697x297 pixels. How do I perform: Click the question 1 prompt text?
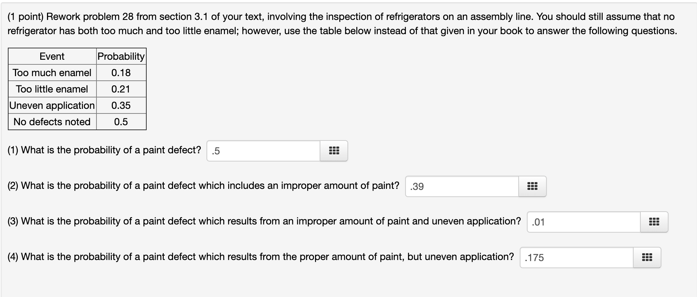click(103, 150)
